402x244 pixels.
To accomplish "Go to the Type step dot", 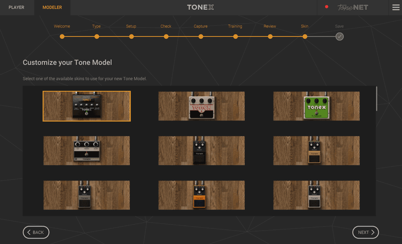I will click(96, 37).
